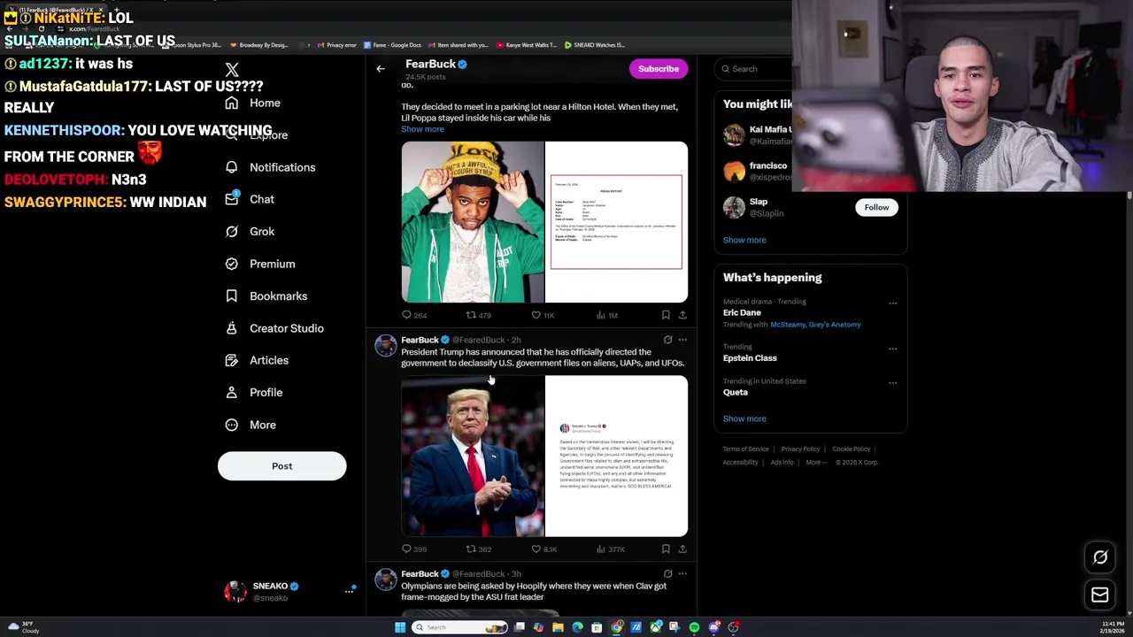The width and height of the screenshot is (1133, 637).
Task: Click Show more under Lil Poppa post
Action: coord(422,129)
